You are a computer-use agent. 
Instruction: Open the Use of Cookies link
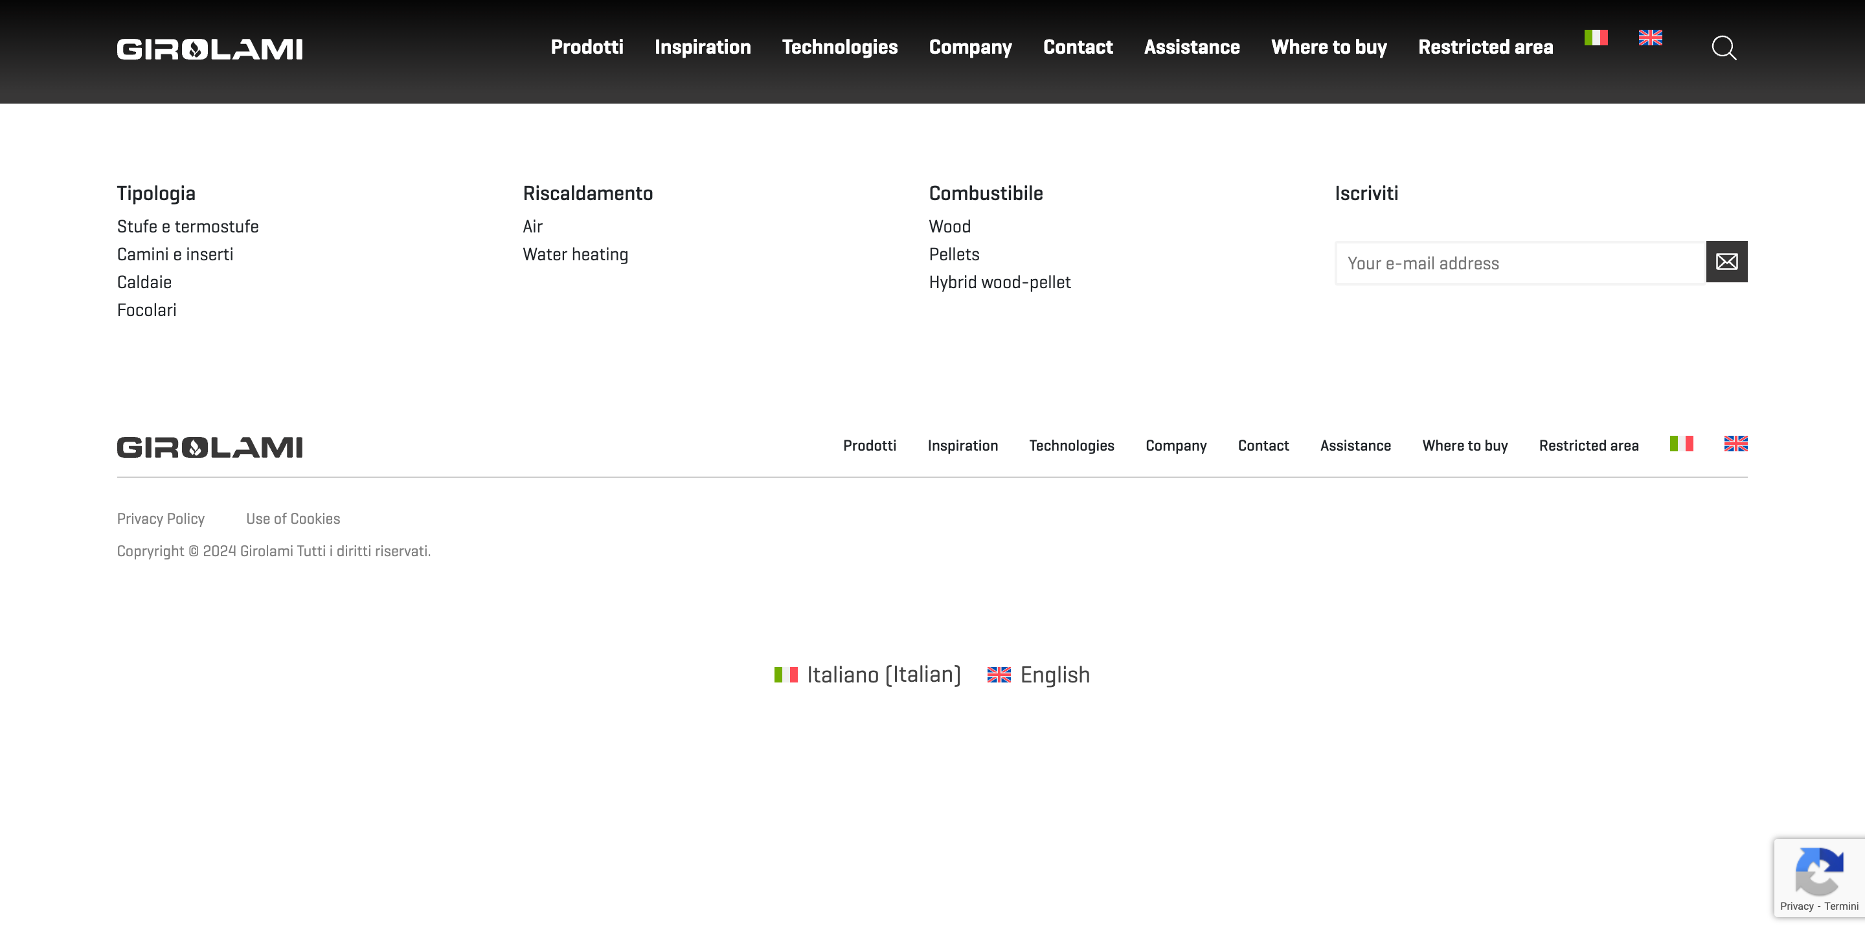293,519
